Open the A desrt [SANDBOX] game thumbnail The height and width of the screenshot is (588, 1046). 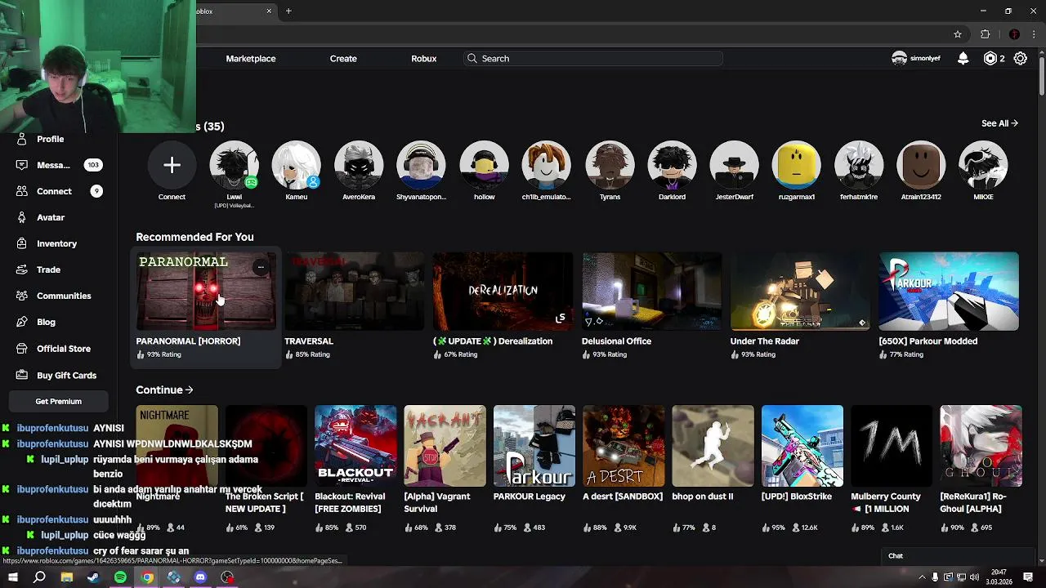(624, 446)
